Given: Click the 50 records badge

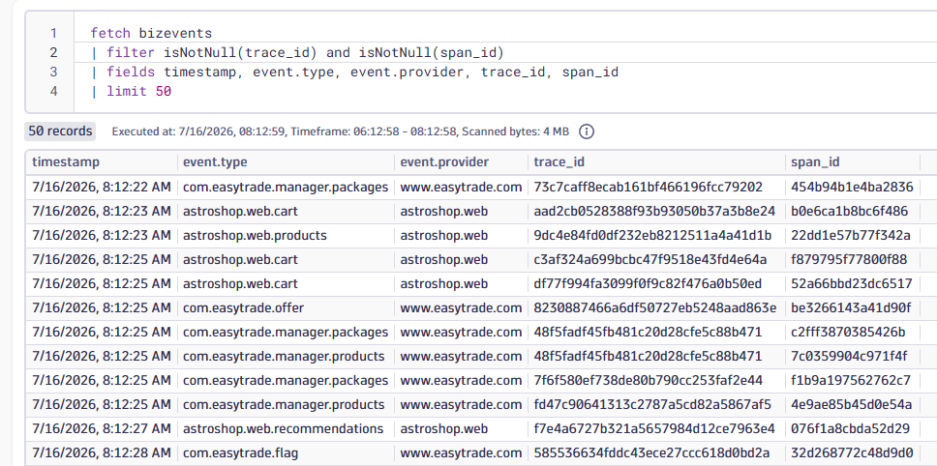Looking at the screenshot, I should (x=60, y=131).
